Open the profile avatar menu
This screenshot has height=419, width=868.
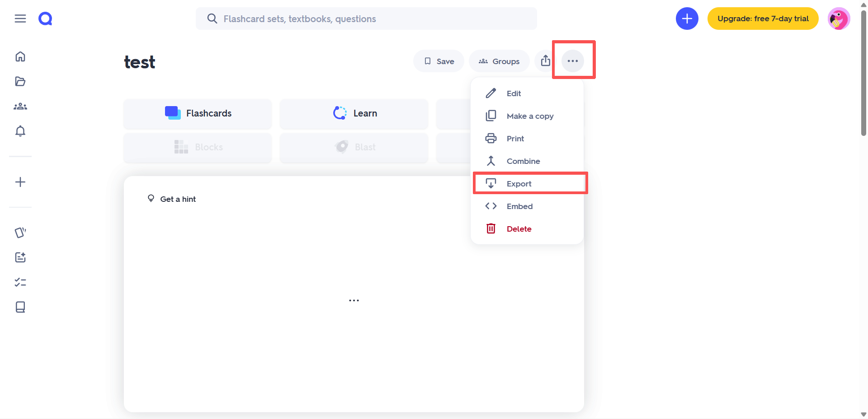coord(839,19)
